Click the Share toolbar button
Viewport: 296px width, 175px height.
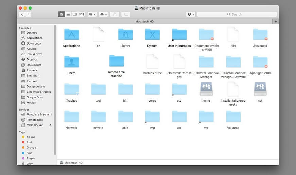pyautogui.click(x=115, y=14)
